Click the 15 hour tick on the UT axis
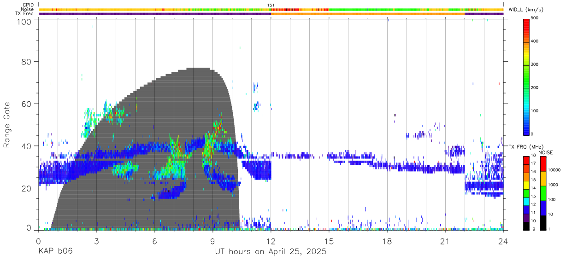 point(329,241)
